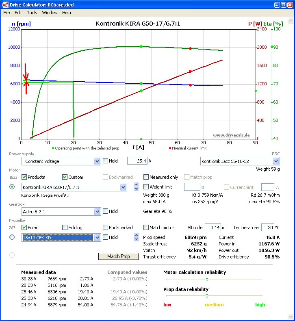The width and height of the screenshot is (295, 321).
Task: Enable the Folding propeller filter
Action: pyautogui.click(x=65, y=228)
